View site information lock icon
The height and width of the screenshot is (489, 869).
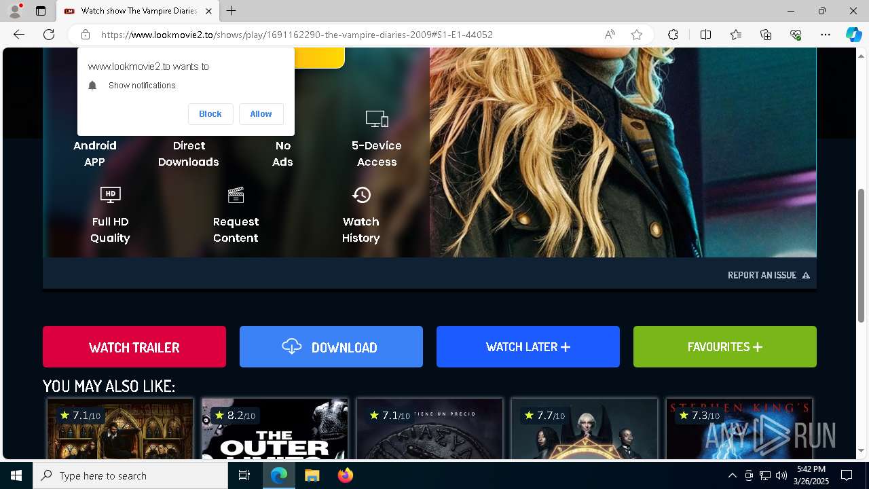click(86, 35)
